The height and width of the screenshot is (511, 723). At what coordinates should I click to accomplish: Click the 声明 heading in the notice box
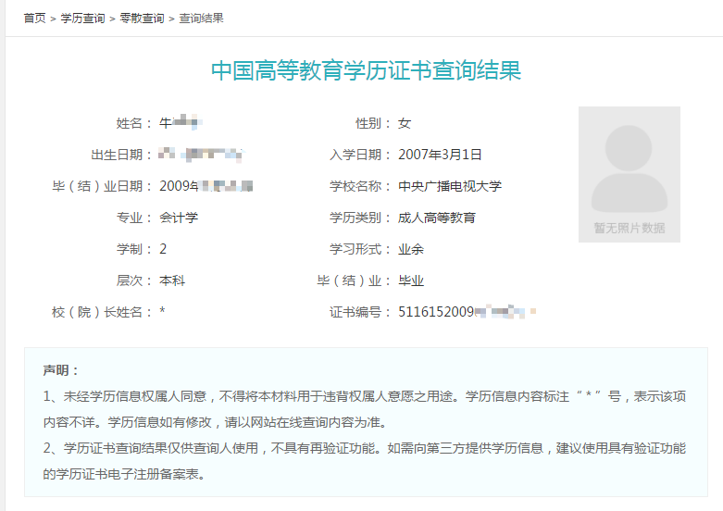61,369
